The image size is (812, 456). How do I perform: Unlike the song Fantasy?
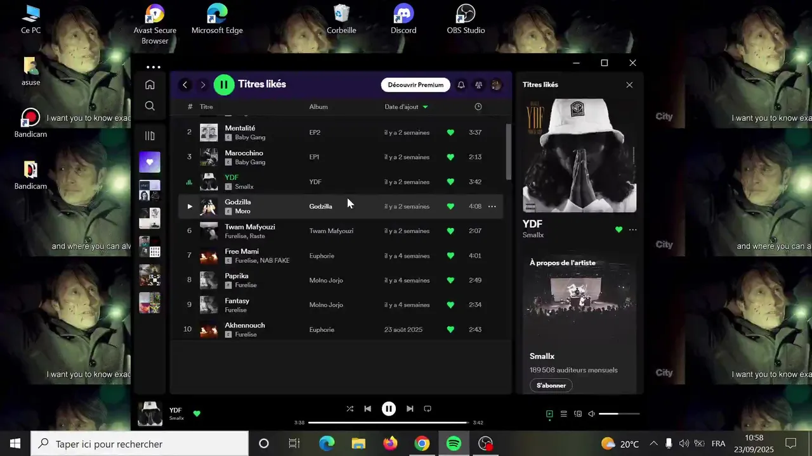coord(450,305)
